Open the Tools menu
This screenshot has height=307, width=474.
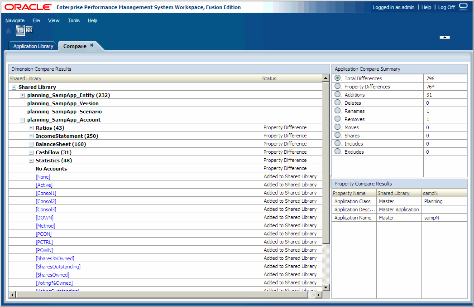tap(73, 20)
